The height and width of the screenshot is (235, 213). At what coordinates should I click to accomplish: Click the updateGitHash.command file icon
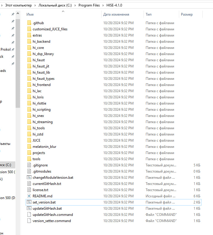29,214
